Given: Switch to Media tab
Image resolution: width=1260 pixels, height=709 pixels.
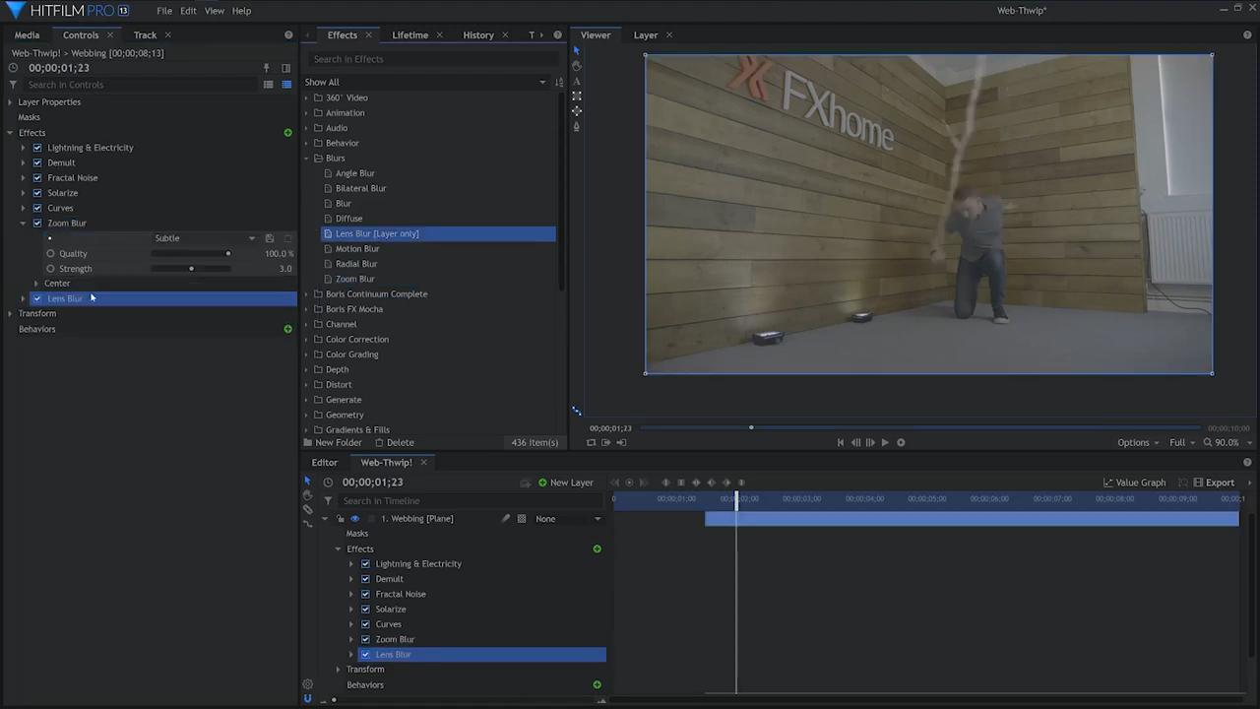Looking at the screenshot, I should pyautogui.click(x=27, y=34).
